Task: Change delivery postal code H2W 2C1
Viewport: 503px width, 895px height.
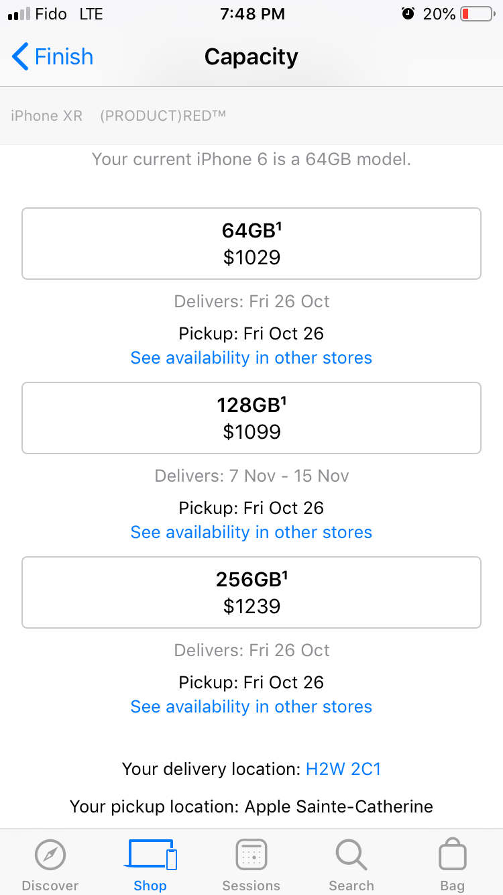Action: 343,769
